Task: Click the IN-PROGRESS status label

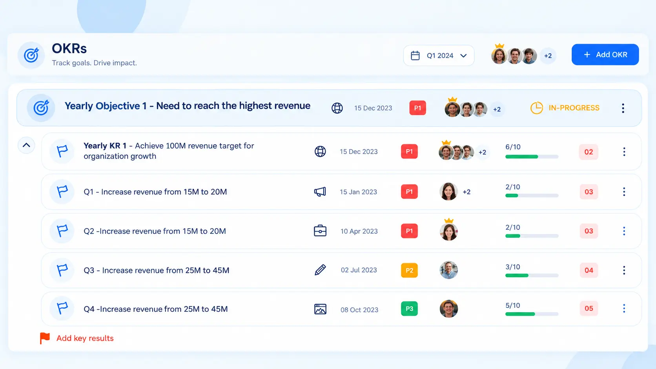Action: 574,108
